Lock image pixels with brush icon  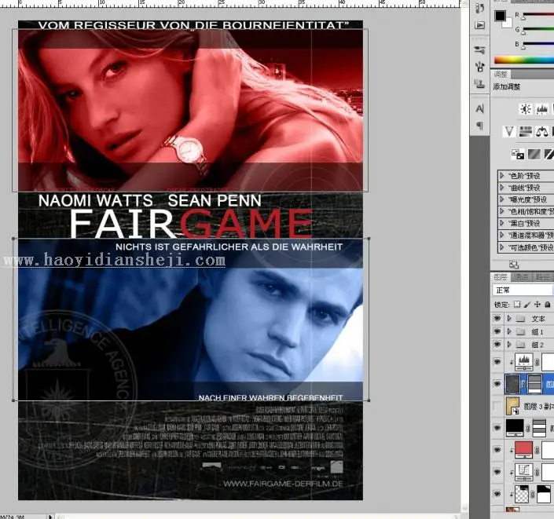(x=527, y=305)
